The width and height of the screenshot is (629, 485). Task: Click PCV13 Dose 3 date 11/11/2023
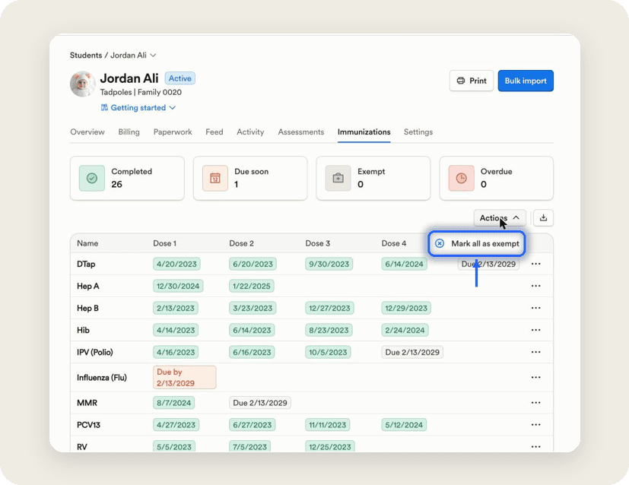pyautogui.click(x=327, y=424)
